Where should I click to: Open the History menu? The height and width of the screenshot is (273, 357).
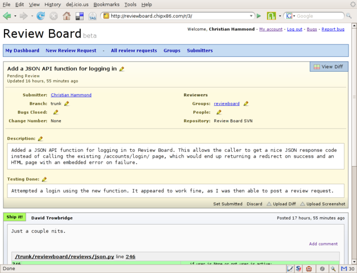coord(52,5)
